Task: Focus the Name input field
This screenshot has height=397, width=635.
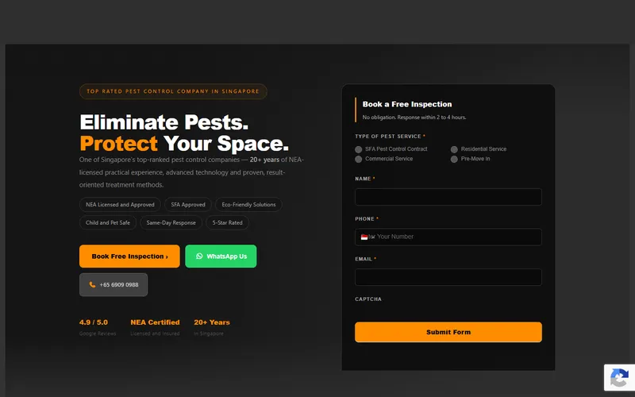Action: (x=448, y=197)
